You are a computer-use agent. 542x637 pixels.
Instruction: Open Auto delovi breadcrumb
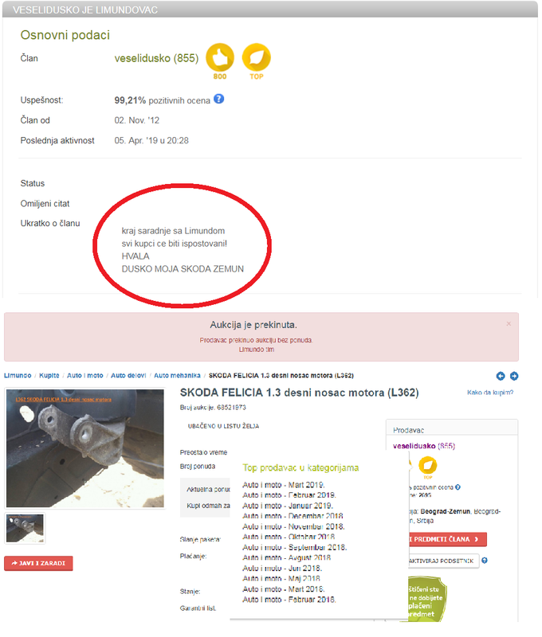128,376
